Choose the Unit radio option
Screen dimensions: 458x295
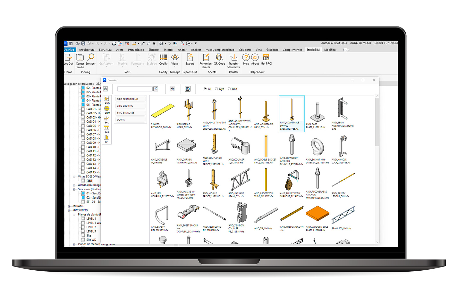point(229,89)
